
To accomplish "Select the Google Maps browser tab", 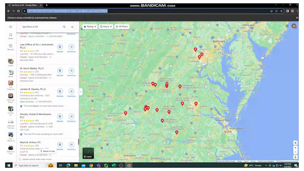I will (25, 5).
